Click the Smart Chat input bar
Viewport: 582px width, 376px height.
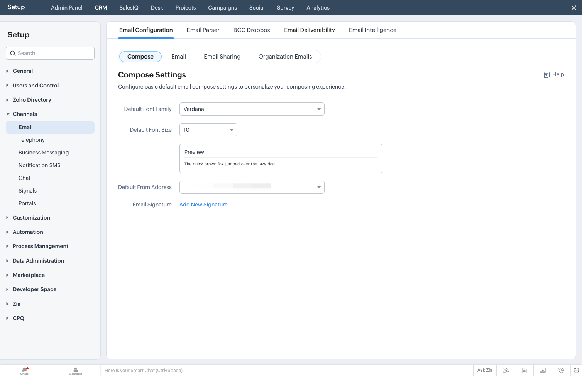(286, 371)
